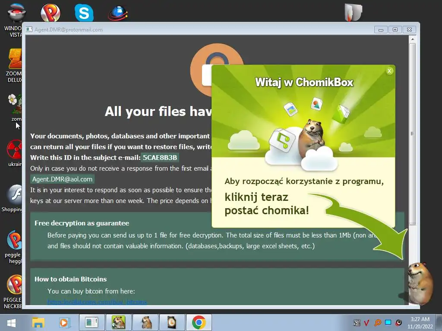Select the hamster taskbar application button
Viewport: 442px width, 331px height.
(145, 322)
